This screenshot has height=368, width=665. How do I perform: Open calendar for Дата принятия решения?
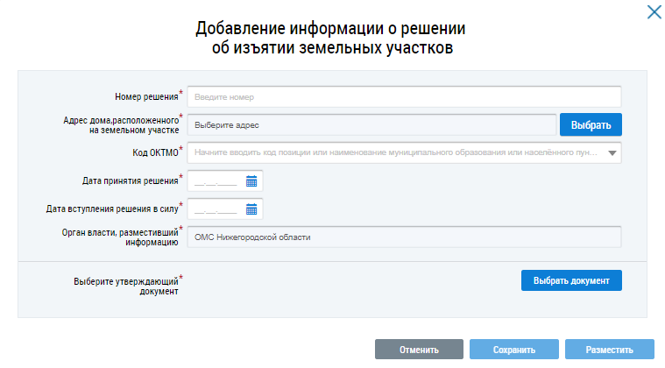(x=251, y=181)
